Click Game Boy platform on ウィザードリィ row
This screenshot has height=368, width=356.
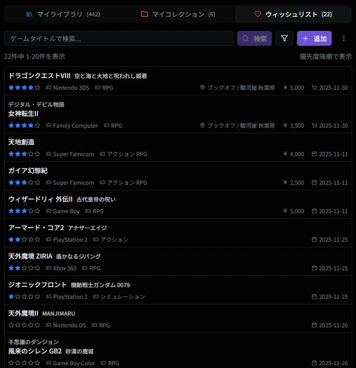[66, 211]
